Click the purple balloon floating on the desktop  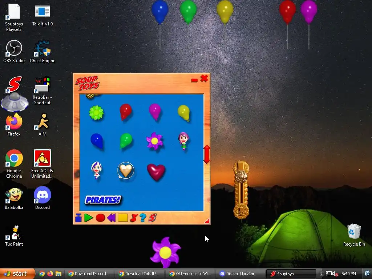coord(309,12)
